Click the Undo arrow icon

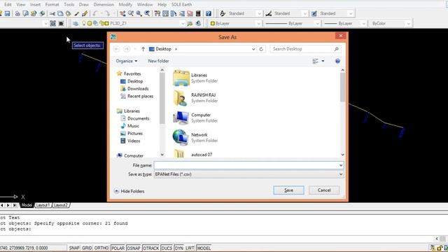(95, 13)
